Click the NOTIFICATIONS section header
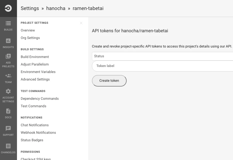The image size is (233, 160). coord(31,117)
